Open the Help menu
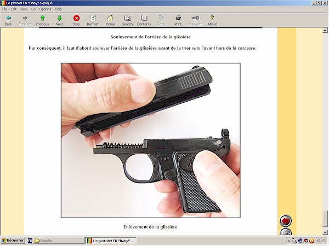329x246 pixels. [x=58, y=9]
